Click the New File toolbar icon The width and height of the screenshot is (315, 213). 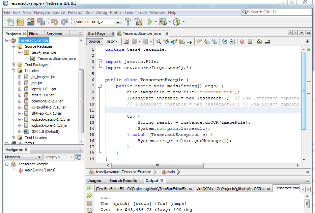10,22
